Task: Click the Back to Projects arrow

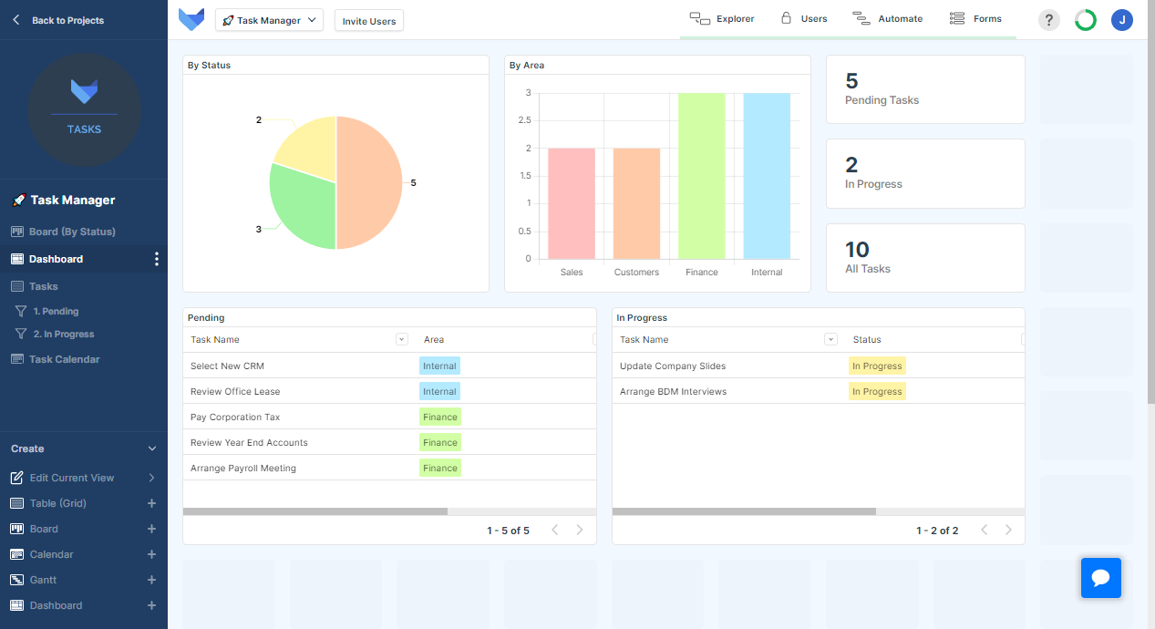Action: click(x=15, y=20)
